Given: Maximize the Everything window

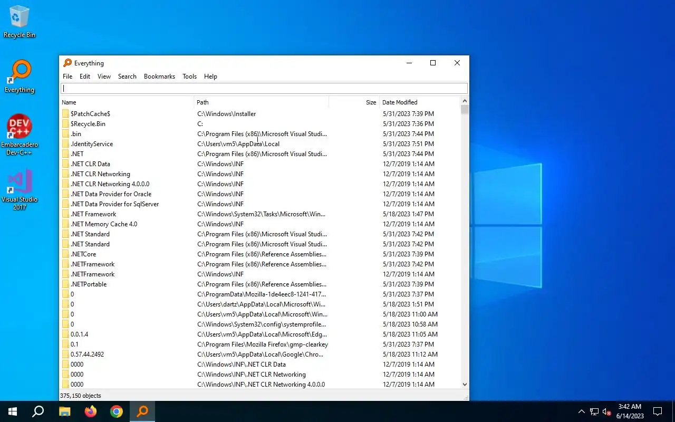Looking at the screenshot, I should 433,63.
